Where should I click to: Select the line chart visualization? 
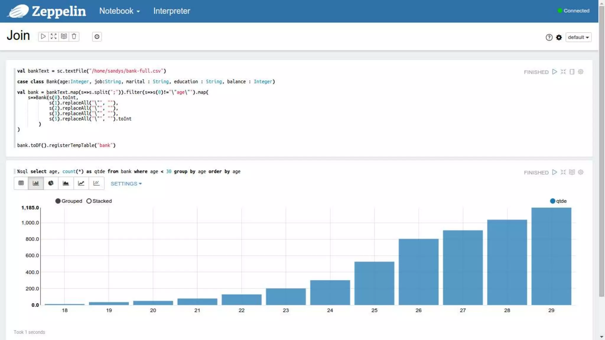[x=81, y=183]
